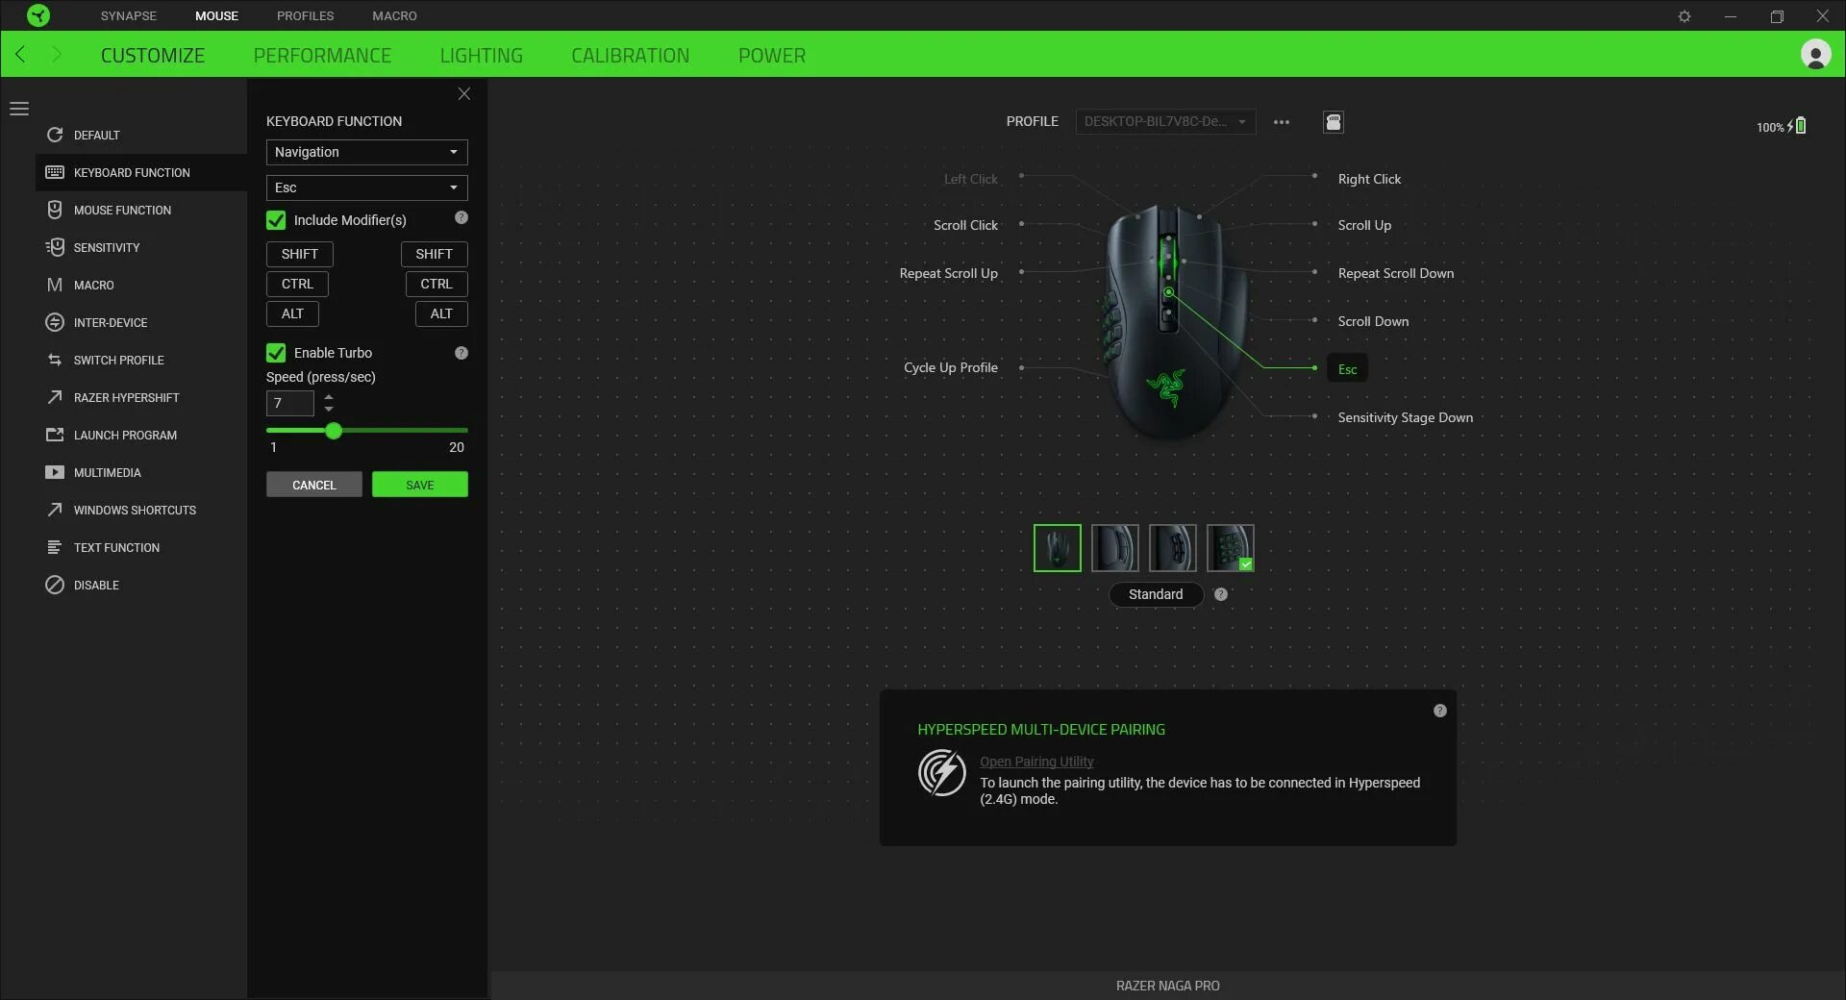This screenshot has width=1846, height=1000.
Task: Select the 12-button side plate thumbnail
Action: click(1231, 548)
